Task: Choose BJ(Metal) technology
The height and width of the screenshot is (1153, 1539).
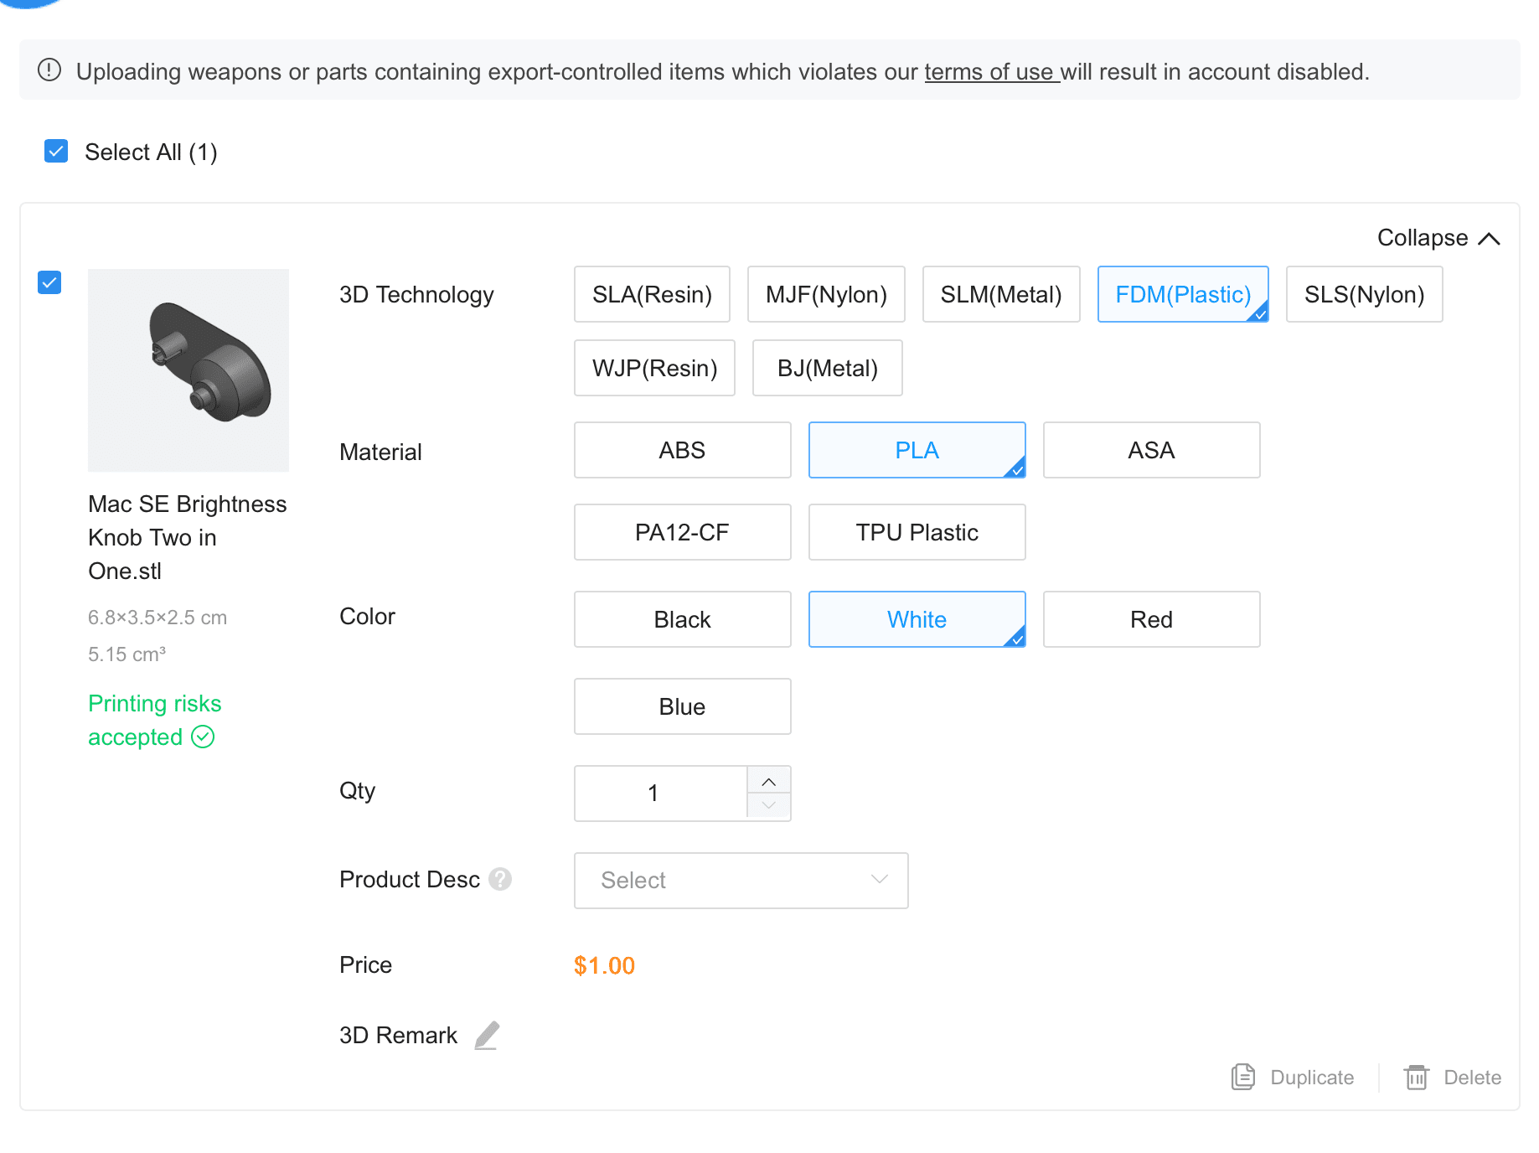Action: 827,368
